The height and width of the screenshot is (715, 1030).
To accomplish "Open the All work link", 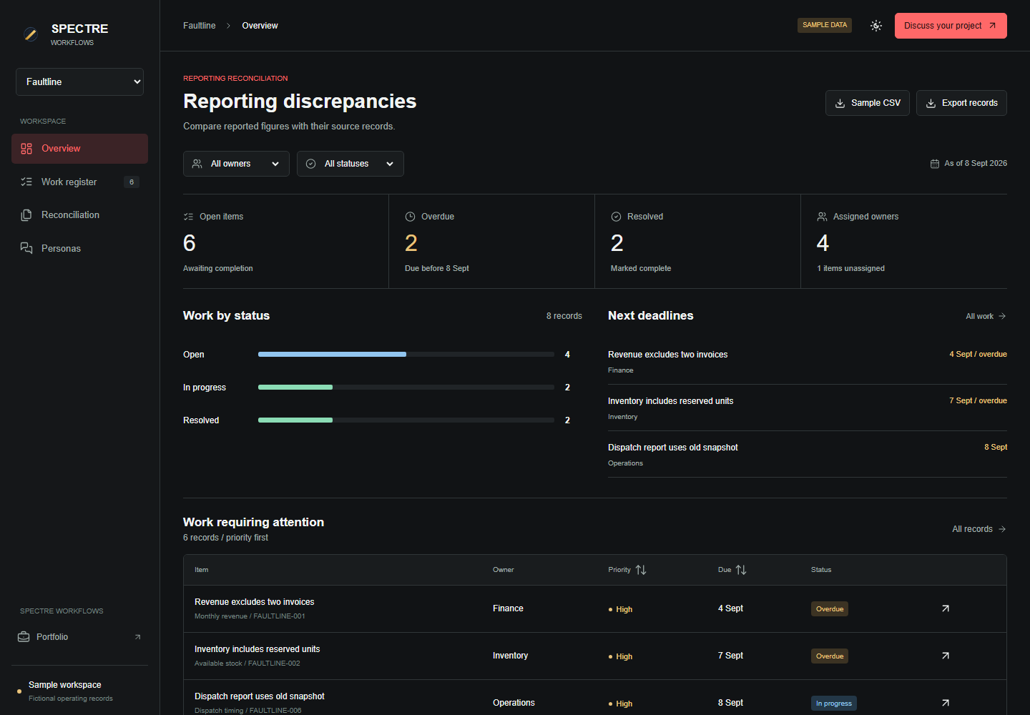I will [x=986, y=316].
